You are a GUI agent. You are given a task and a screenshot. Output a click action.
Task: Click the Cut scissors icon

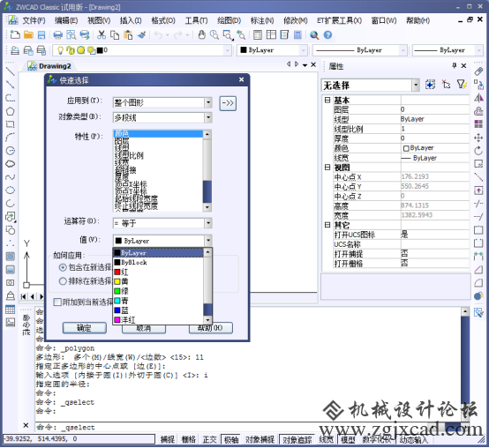101,35
